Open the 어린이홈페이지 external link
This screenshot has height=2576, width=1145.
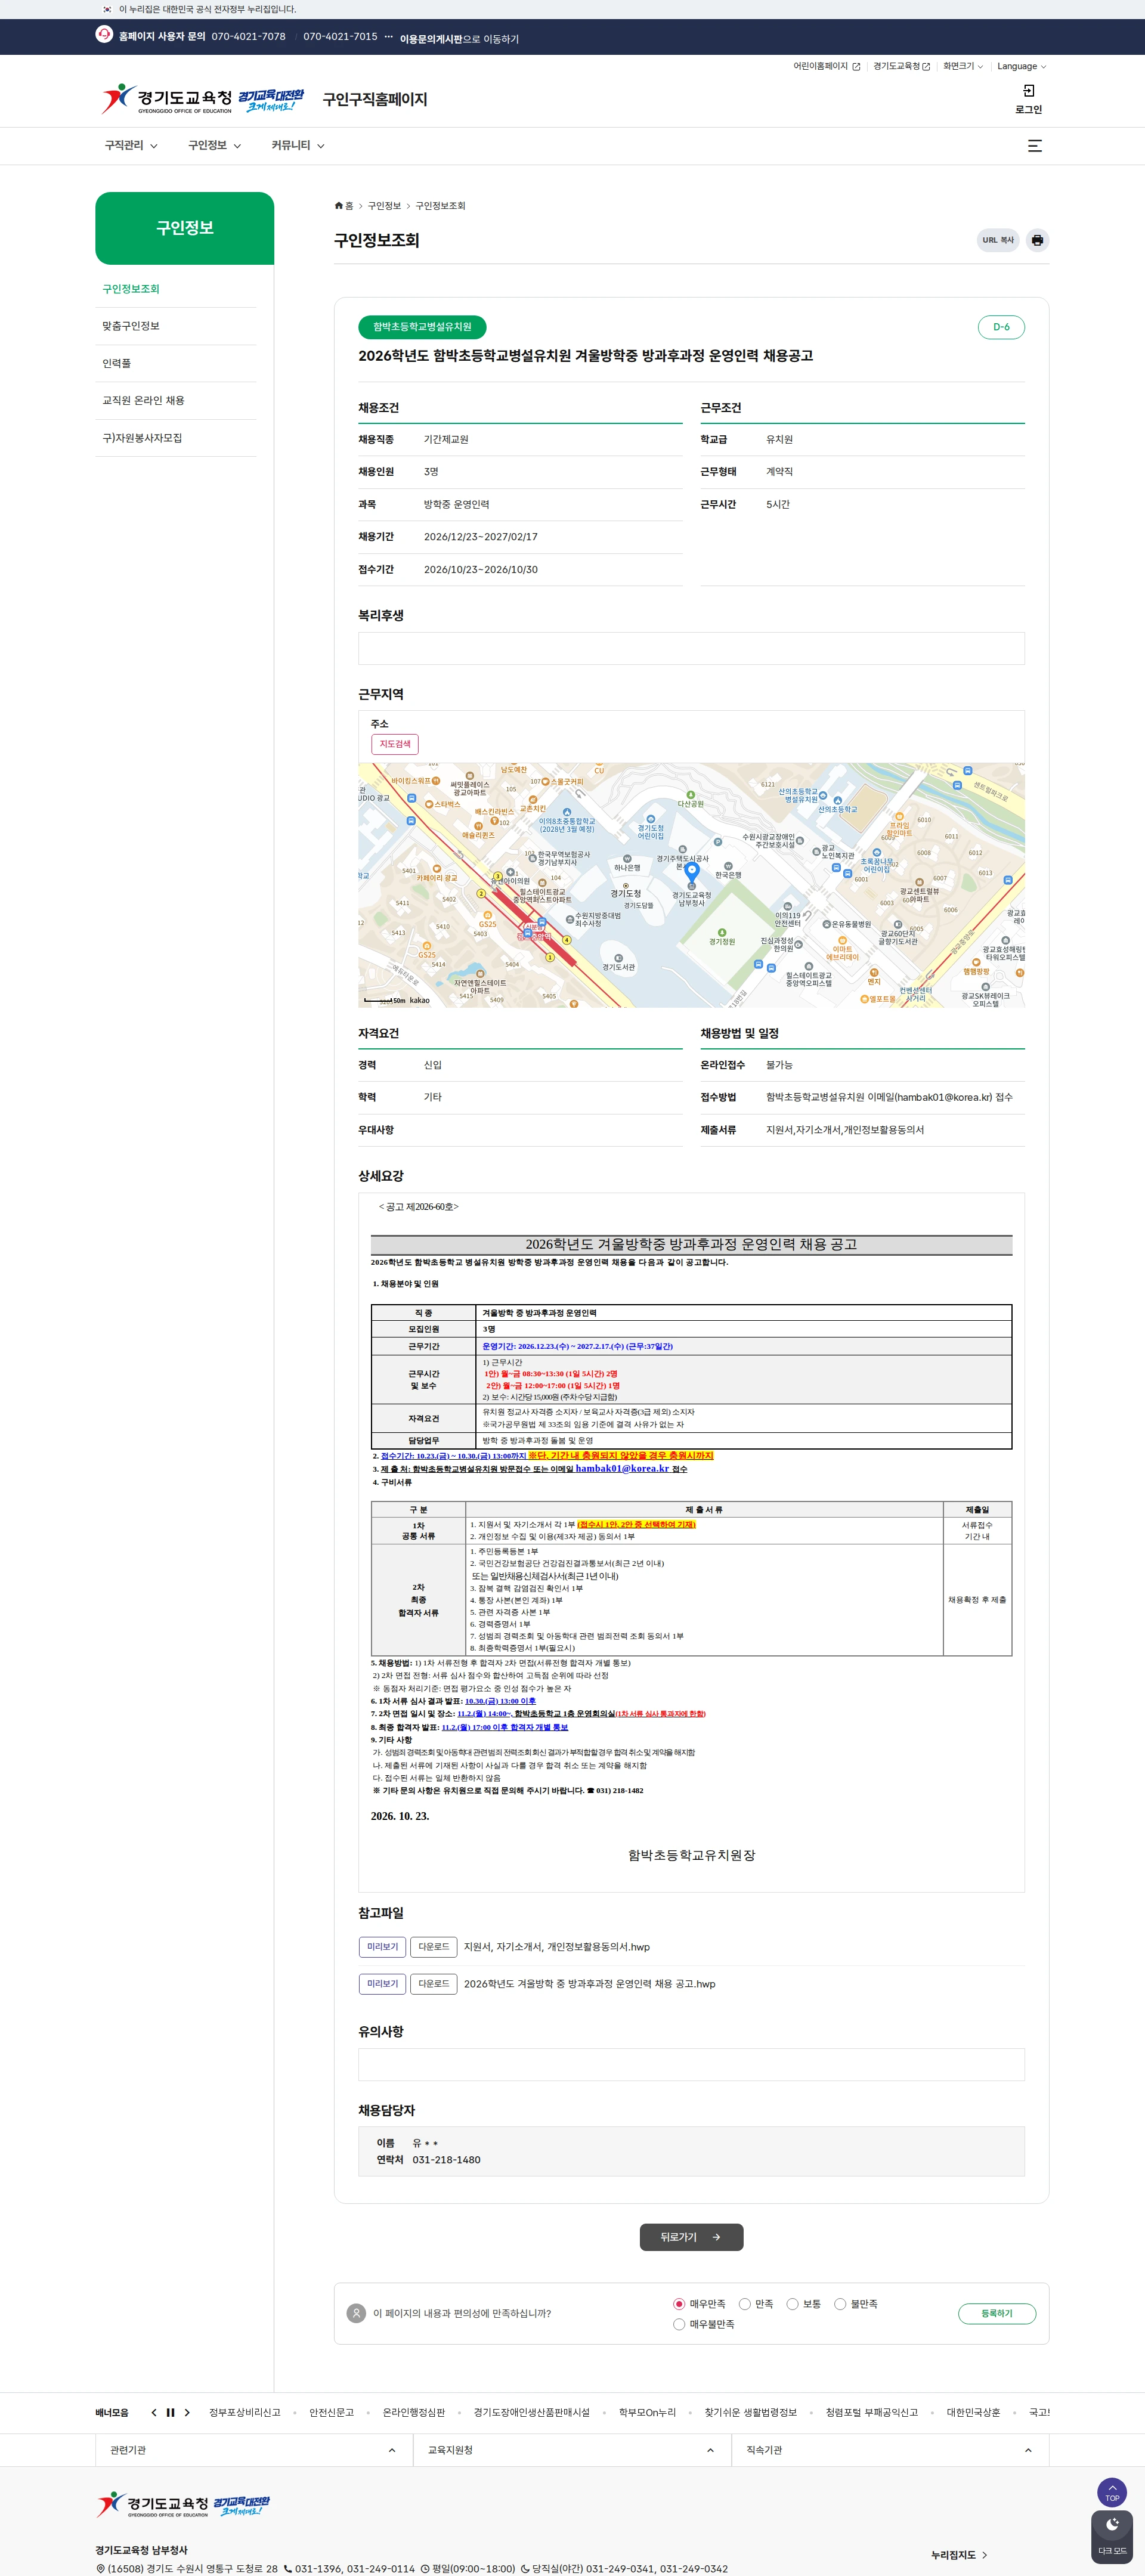826,66
